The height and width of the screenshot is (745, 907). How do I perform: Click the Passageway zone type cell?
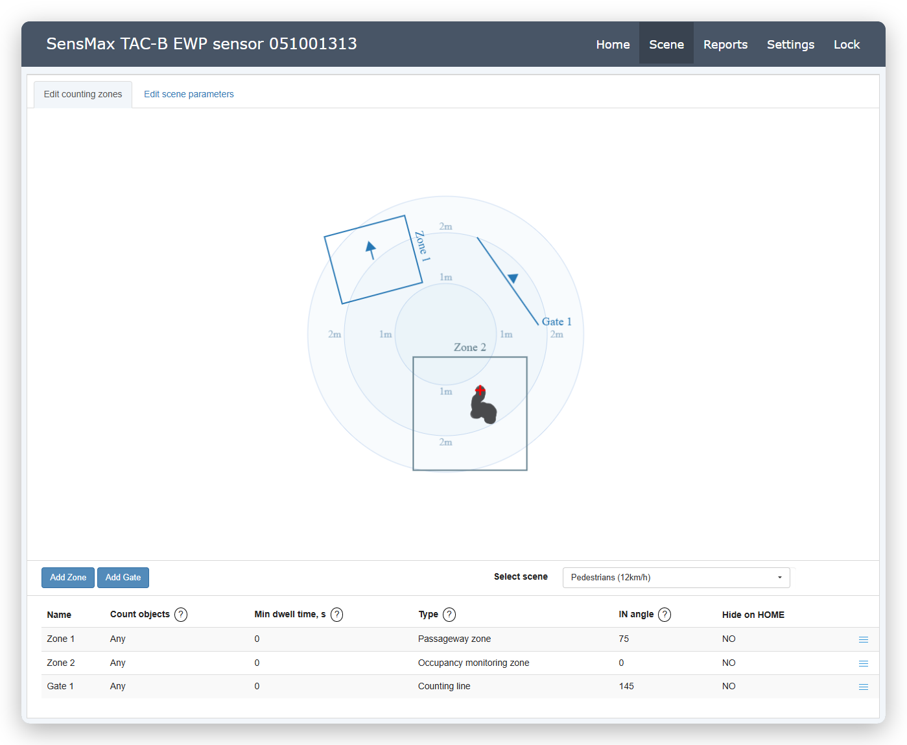click(454, 639)
